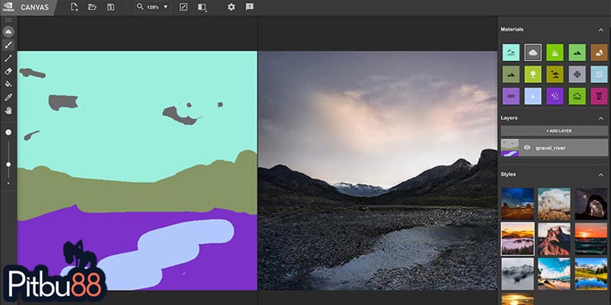Apply the orange sunset over ocean style
This screenshot has width=611, height=305.
pyautogui.click(x=591, y=239)
